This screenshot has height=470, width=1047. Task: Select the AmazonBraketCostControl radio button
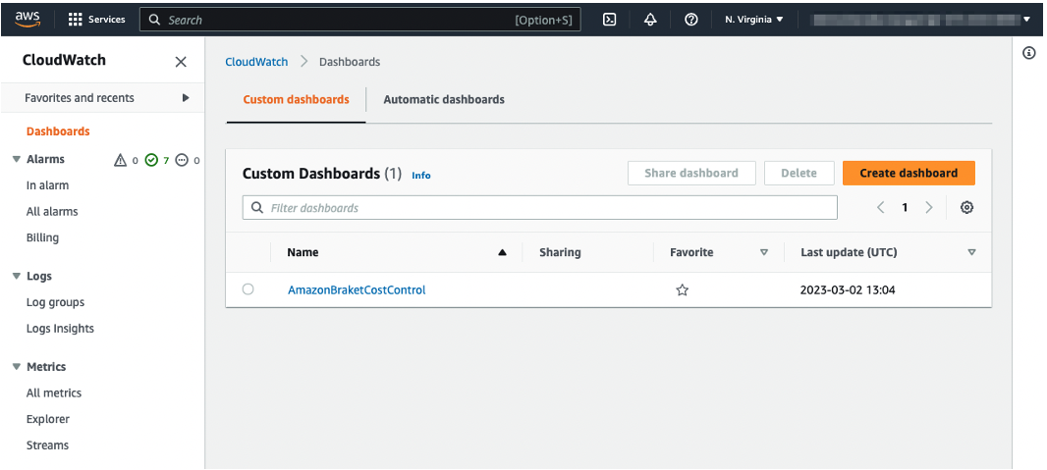pyautogui.click(x=248, y=289)
